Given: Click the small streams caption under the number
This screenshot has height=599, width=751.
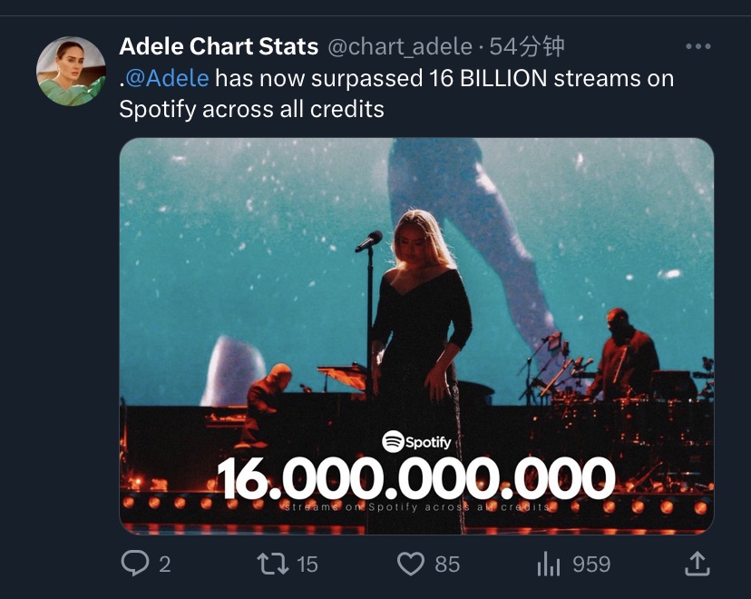Looking at the screenshot, I should tap(416, 507).
